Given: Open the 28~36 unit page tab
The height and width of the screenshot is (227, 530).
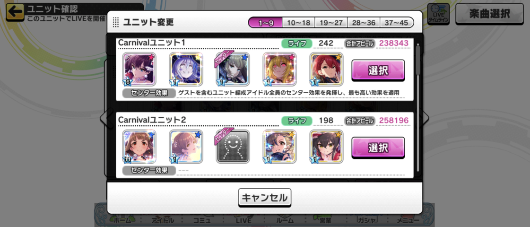Looking at the screenshot, I should tap(364, 23).
